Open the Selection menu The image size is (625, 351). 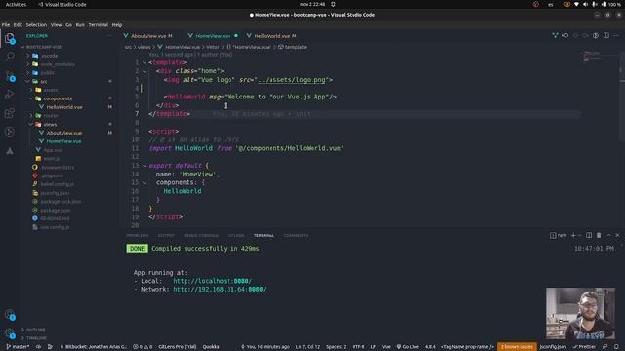tap(36, 24)
